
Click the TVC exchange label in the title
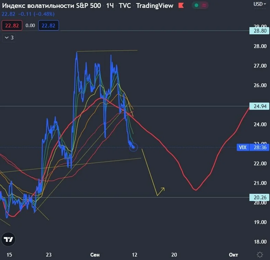[125, 5]
